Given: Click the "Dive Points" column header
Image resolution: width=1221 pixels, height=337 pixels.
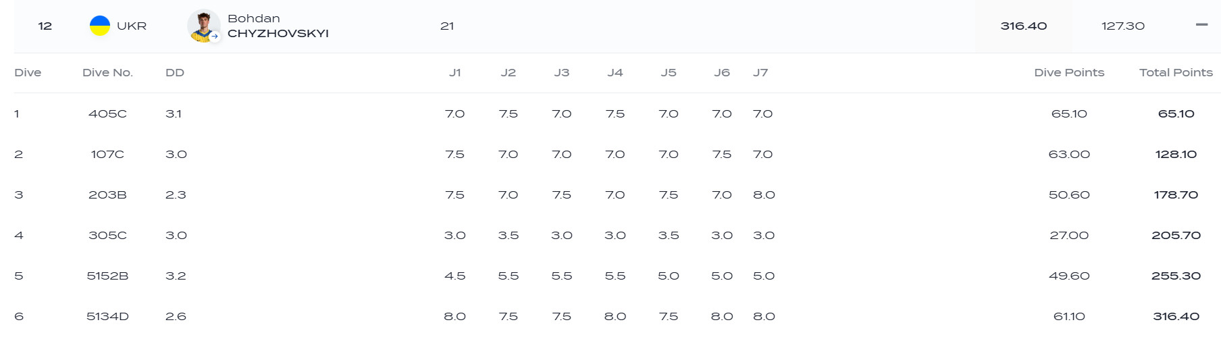Looking at the screenshot, I should [x=1069, y=72].
